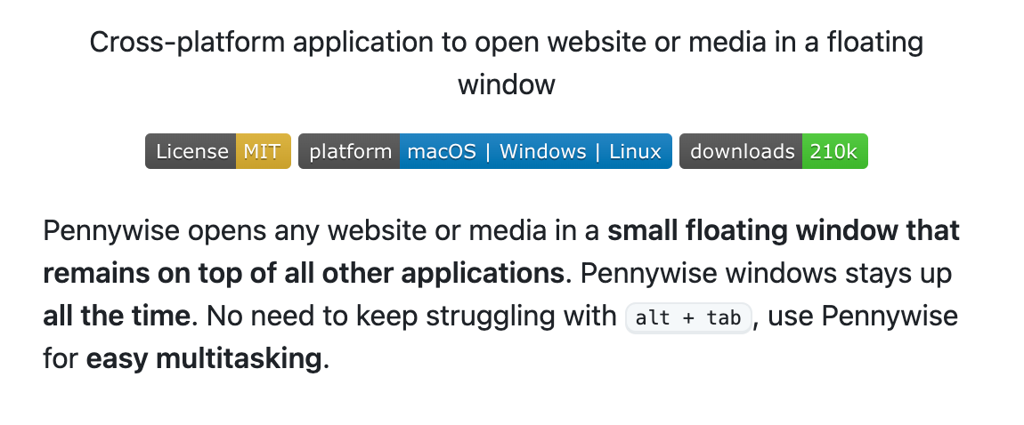Image resolution: width=1024 pixels, height=425 pixels.
Task: Click bold text 'all the time'
Action: (x=117, y=317)
